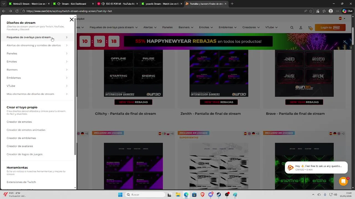Open Zenith - Pantalla de final de stream
355x199 pixels.
211,114
